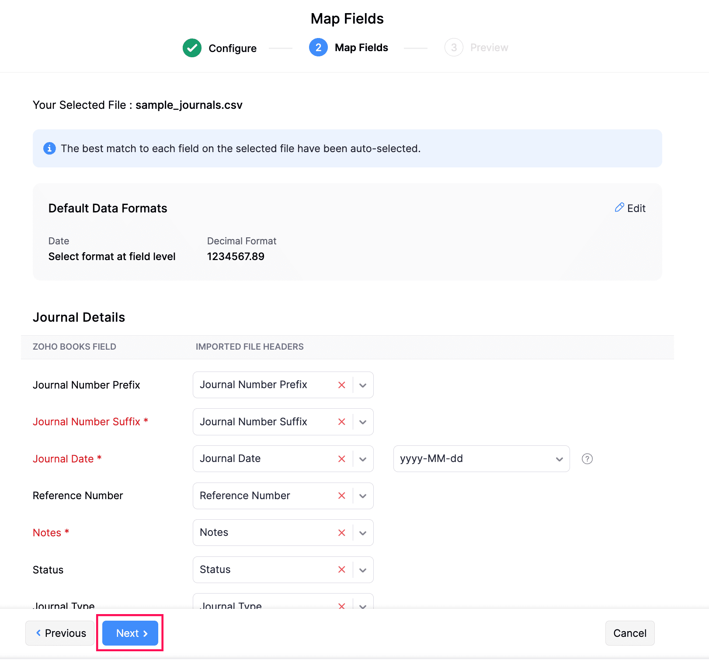Screen dimensions: 709x660
Task: Remove the Reference Number mapping
Action: point(342,496)
